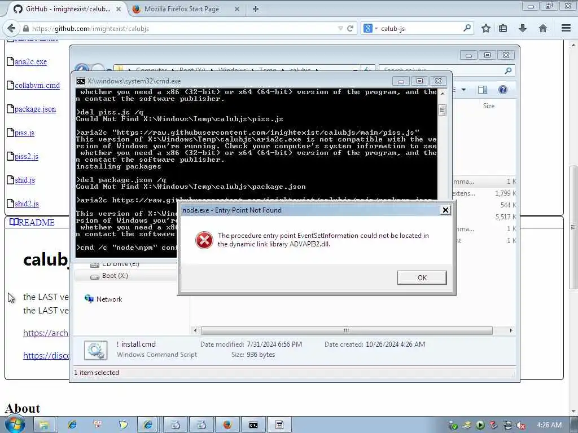Image resolution: width=578 pixels, height=433 pixels.
Task: Close the GitHub tab
Action: pos(119,9)
